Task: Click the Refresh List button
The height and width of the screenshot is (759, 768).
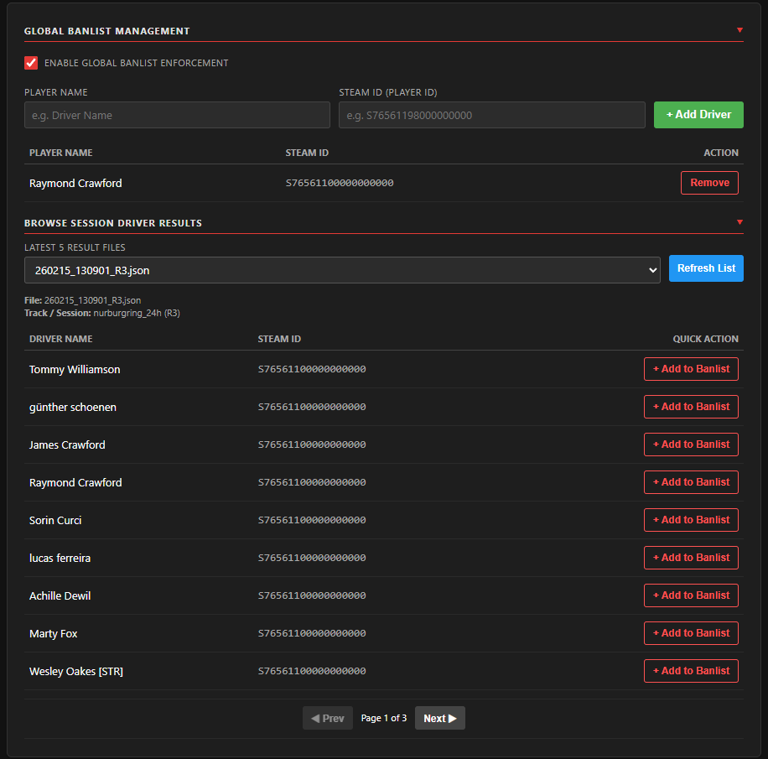Action: pyautogui.click(x=706, y=268)
